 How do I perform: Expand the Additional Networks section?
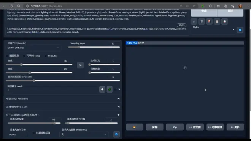coord(63,98)
